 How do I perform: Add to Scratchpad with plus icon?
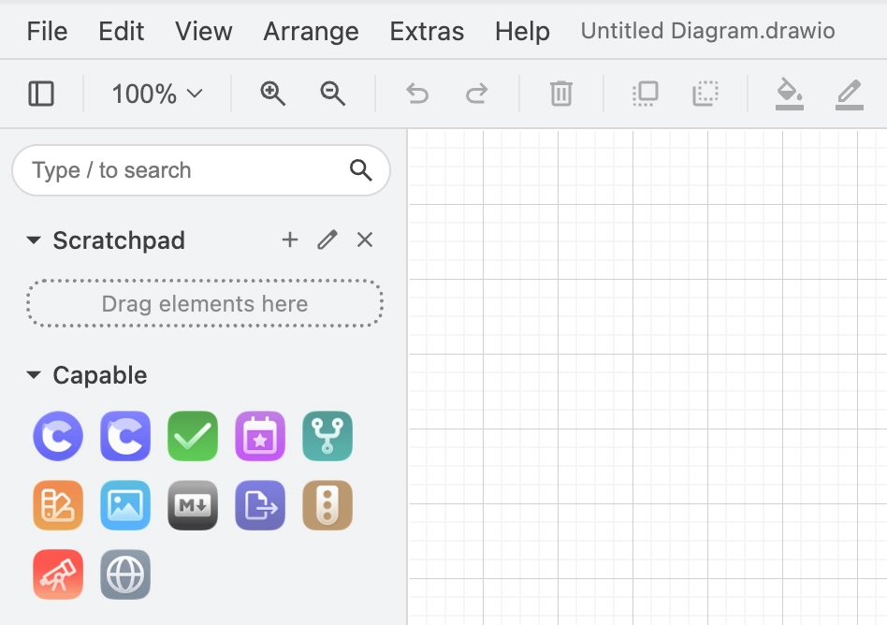(290, 240)
